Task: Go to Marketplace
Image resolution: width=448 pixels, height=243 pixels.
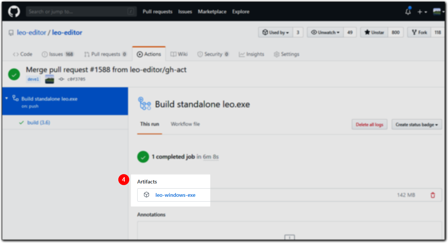Action: point(212,11)
